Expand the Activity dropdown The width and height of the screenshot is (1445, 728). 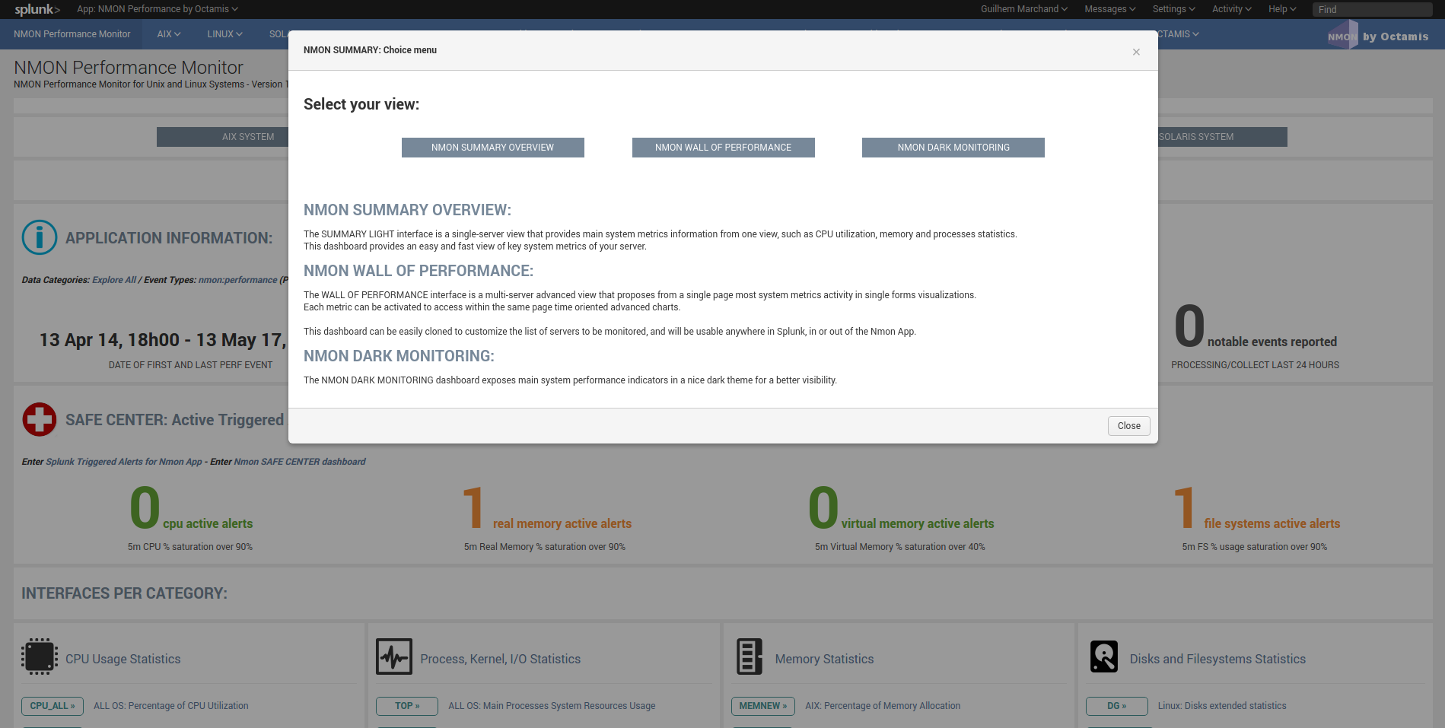(1231, 8)
